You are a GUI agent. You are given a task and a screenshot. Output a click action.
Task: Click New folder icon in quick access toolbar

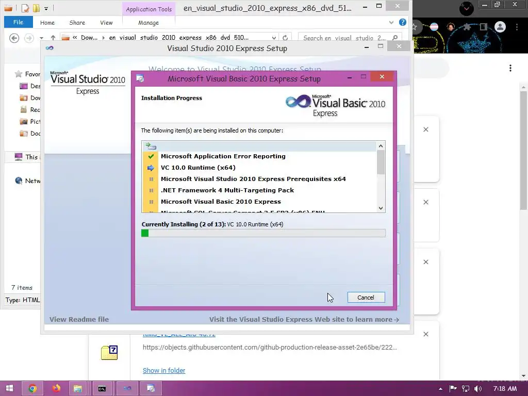(36, 8)
